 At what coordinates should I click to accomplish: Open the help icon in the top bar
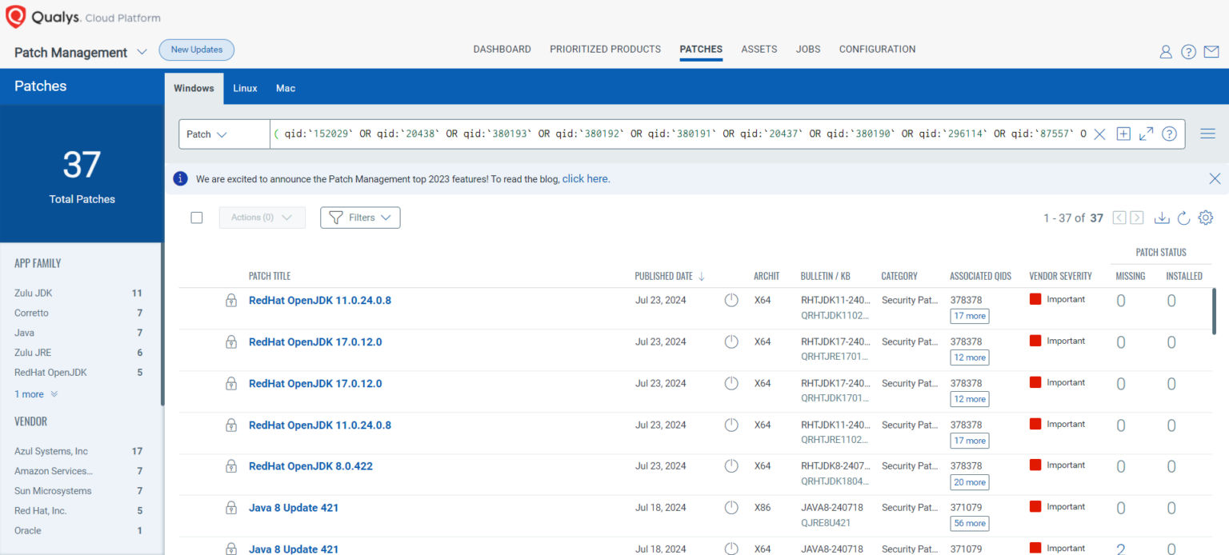pyautogui.click(x=1188, y=51)
